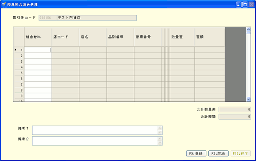
Task: Click the grid scrollbar up arrow
Action: [248, 29]
